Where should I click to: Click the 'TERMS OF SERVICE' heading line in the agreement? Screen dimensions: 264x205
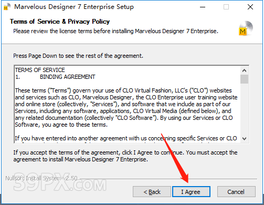point(40,70)
